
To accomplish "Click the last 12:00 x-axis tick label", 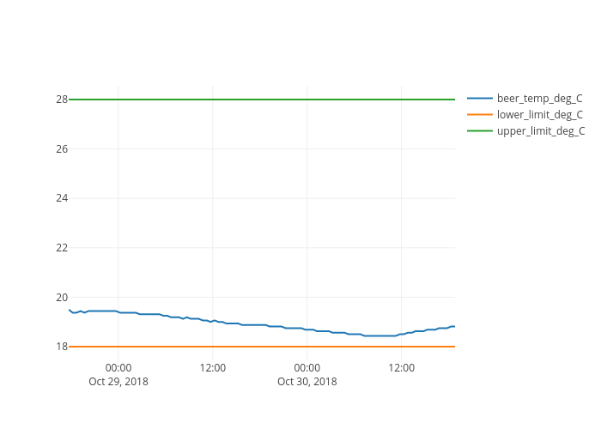I will point(401,367).
